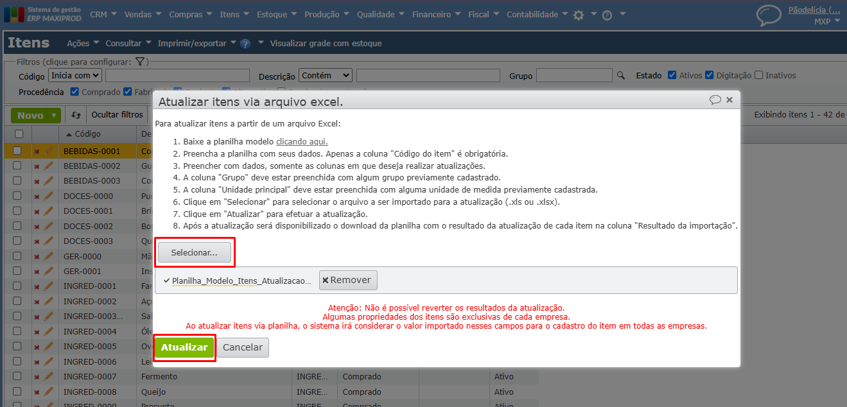The image size is (847, 407).
Task: Remove the selected spreadsheet file
Action: (348, 280)
